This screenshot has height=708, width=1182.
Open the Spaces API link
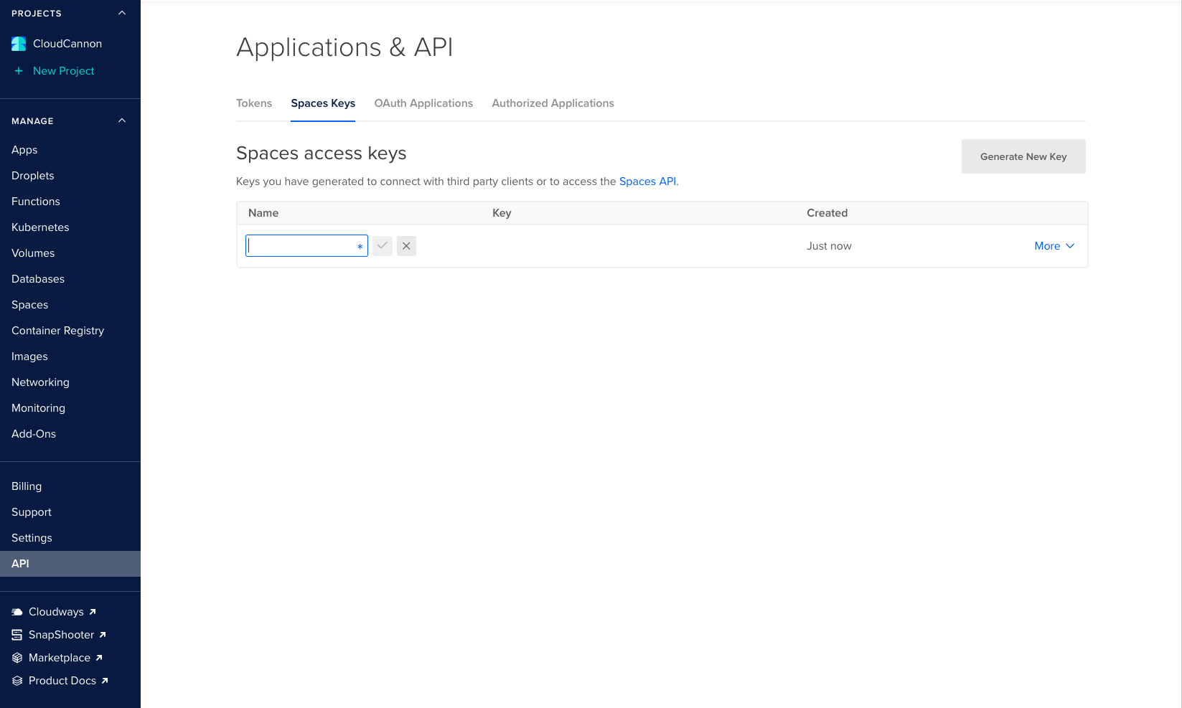tap(647, 181)
